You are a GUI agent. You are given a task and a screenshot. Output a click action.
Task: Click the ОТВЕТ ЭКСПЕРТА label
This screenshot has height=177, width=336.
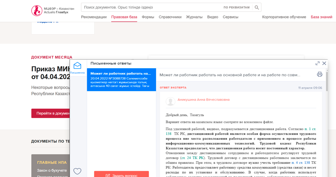173,88
